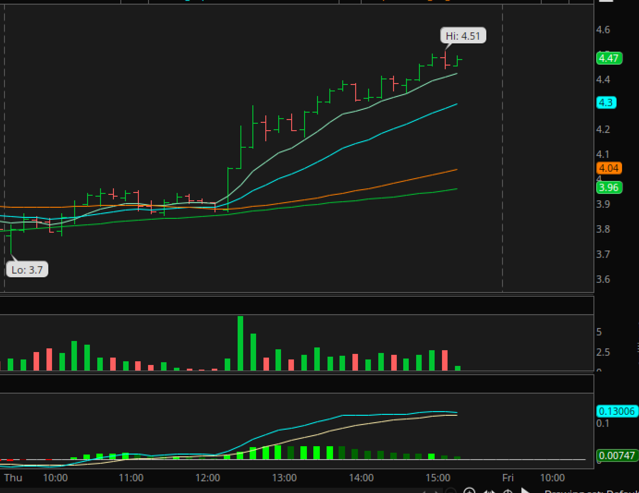The image size is (639, 493).
Task: Click the Hi: 4.51 price bubble
Action: coord(463,36)
